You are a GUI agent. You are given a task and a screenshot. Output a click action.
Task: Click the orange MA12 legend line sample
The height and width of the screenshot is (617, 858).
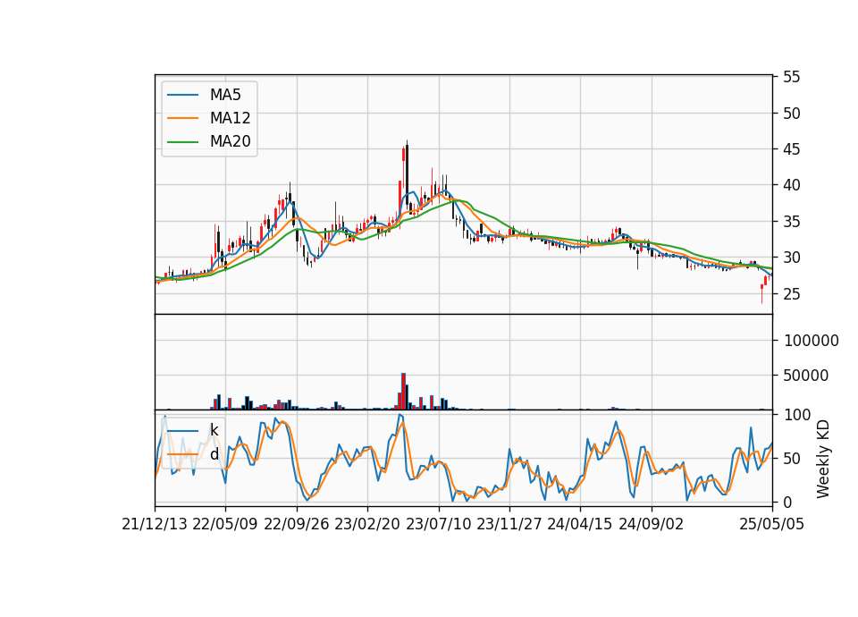pyautogui.click(x=182, y=118)
